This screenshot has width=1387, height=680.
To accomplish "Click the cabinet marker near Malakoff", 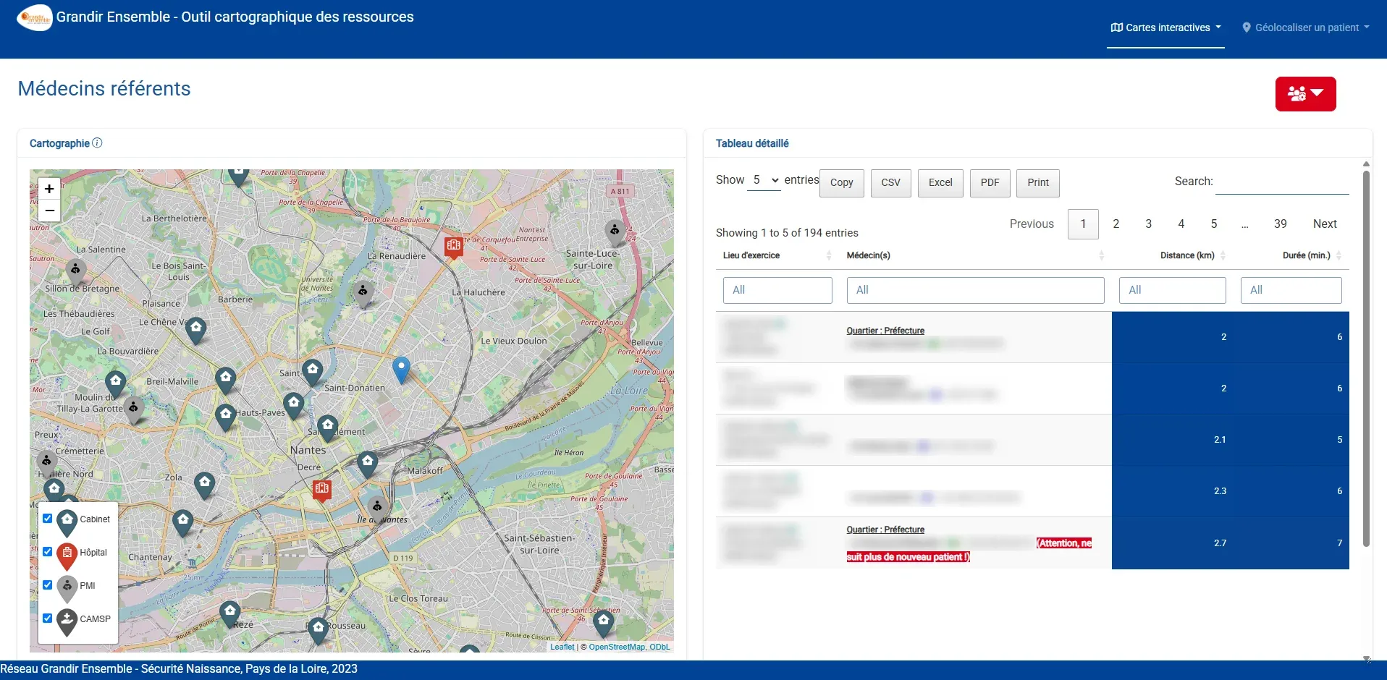I will pyautogui.click(x=368, y=464).
